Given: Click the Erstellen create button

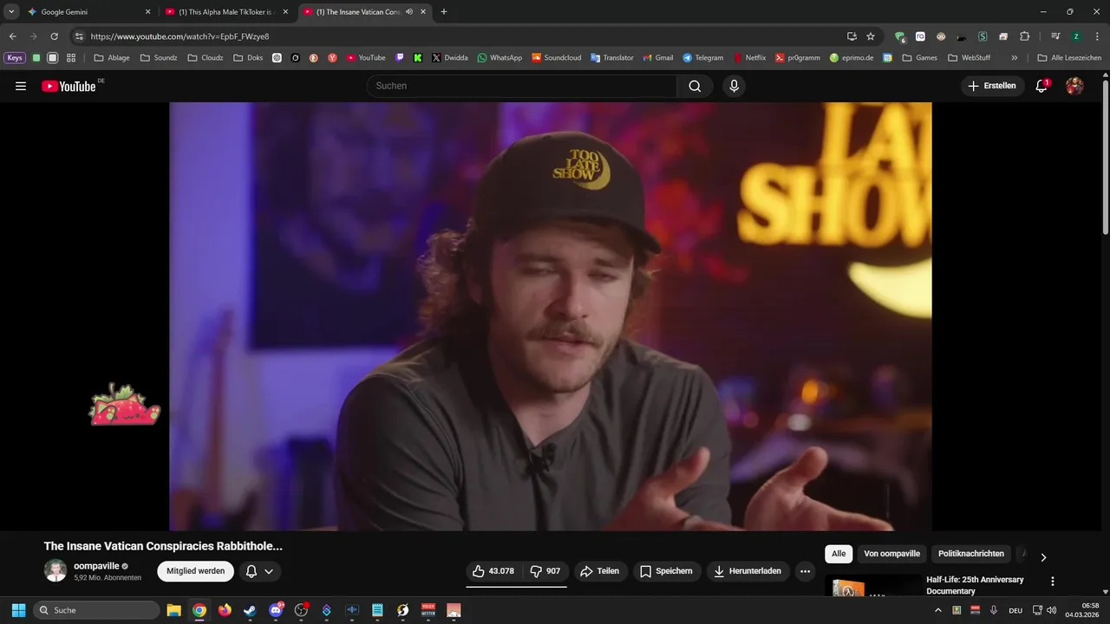Looking at the screenshot, I should pos(992,86).
